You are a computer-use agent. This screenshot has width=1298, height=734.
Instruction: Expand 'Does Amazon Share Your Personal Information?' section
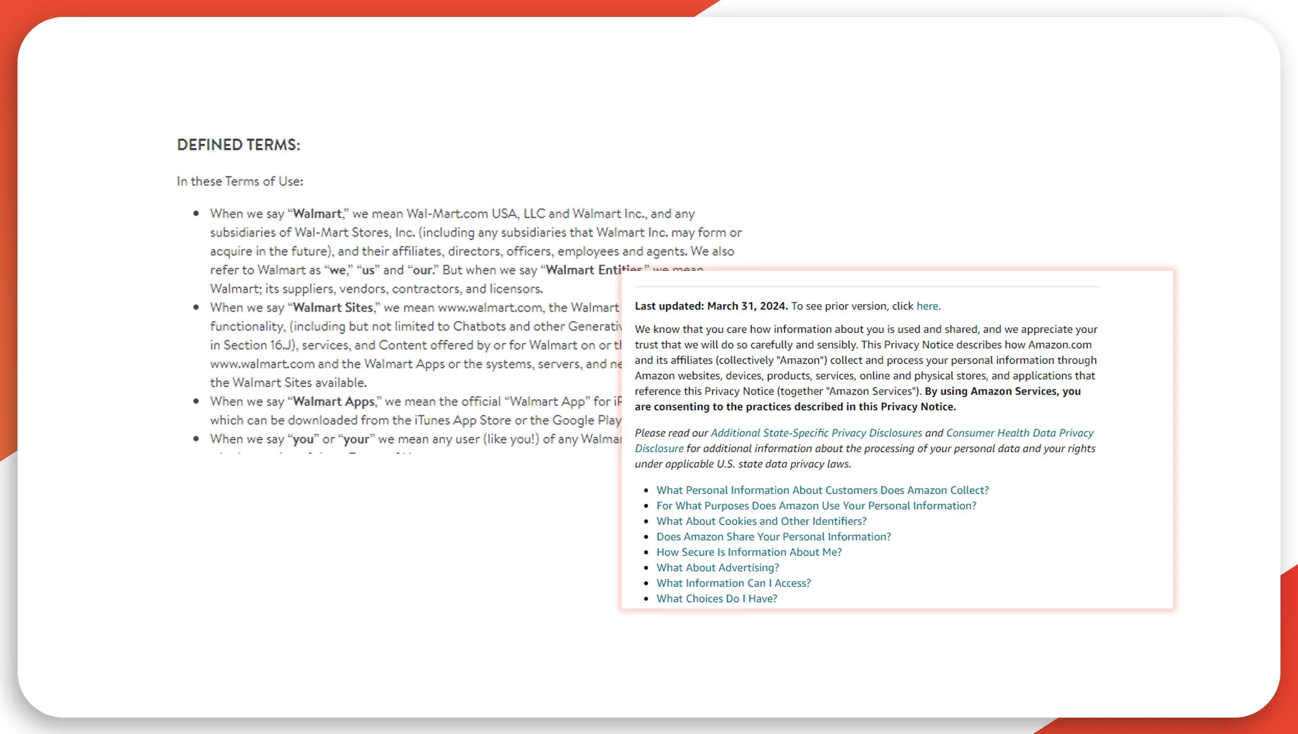click(773, 536)
